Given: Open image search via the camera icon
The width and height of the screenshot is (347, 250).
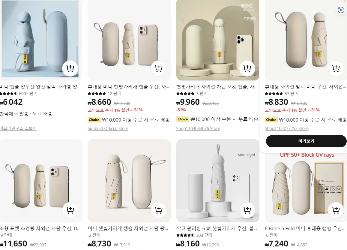Looking at the screenshot, I should 340,10.
